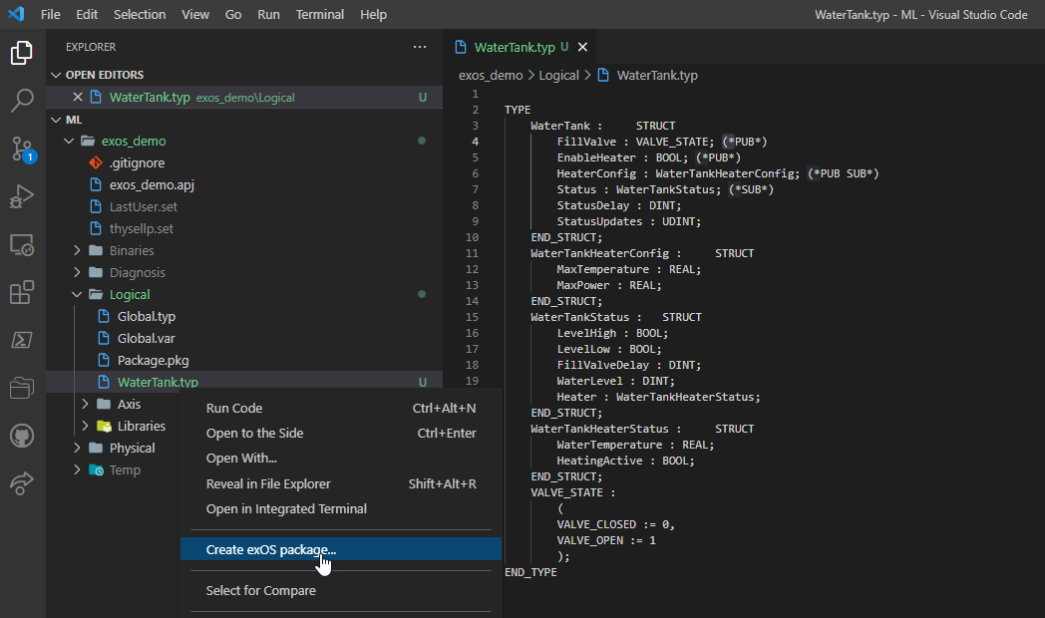Viewport: 1045px width, 618px height.
Task: Open the Extensions view icon
Action: point(21,292)
